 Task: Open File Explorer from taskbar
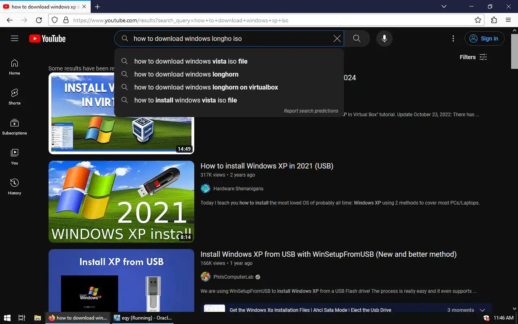[37, 318]
